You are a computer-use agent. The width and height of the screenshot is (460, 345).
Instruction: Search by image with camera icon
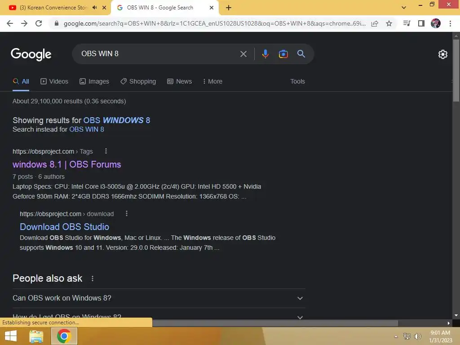tap(283, 54)
